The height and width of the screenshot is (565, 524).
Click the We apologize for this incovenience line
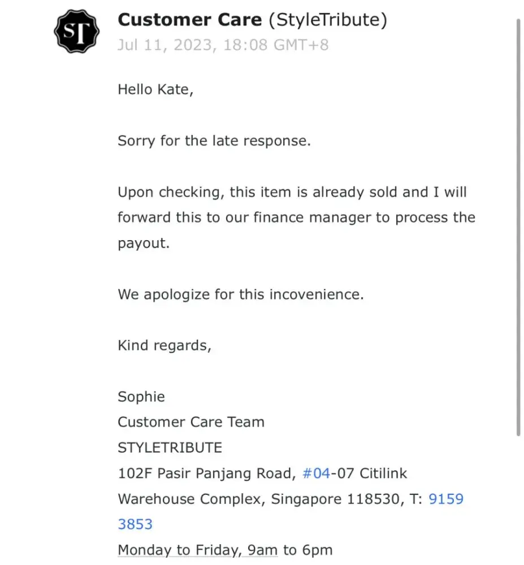click(x=241, y=294)
